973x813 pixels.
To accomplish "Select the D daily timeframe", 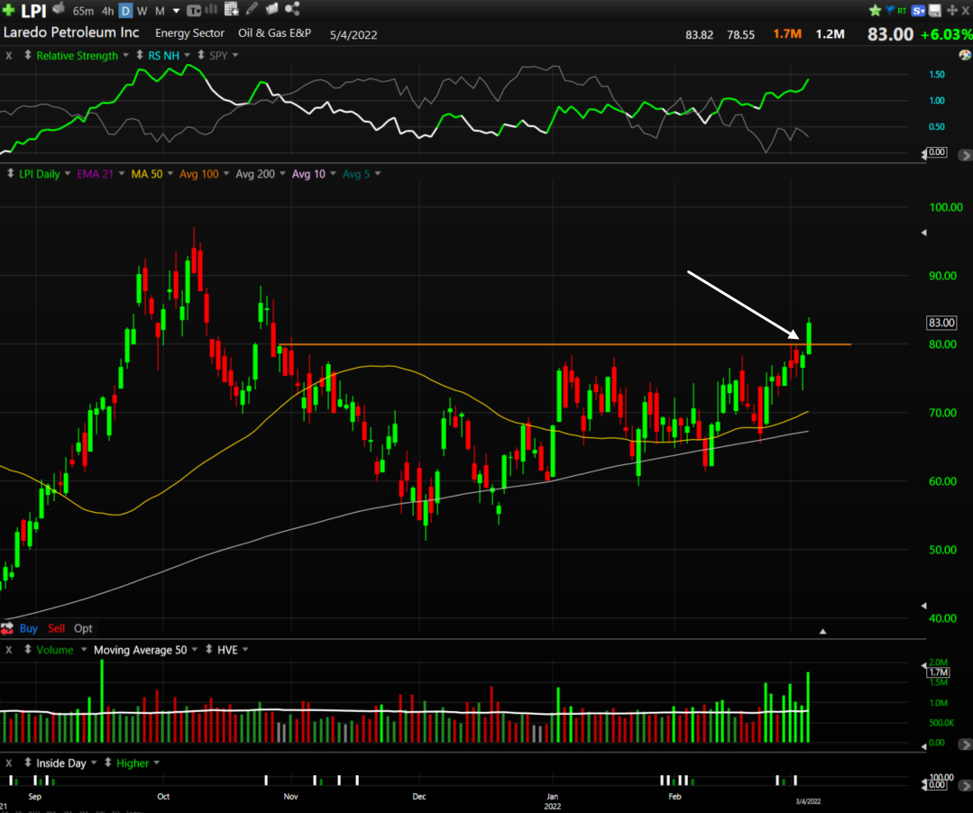I will click(x=125, y=11).
